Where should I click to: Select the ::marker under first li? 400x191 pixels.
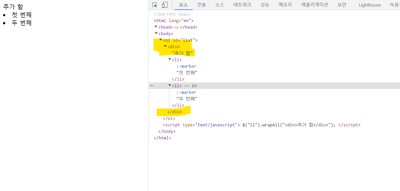186,66
